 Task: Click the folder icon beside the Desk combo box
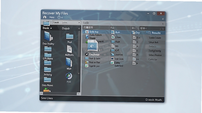[46, 23]
